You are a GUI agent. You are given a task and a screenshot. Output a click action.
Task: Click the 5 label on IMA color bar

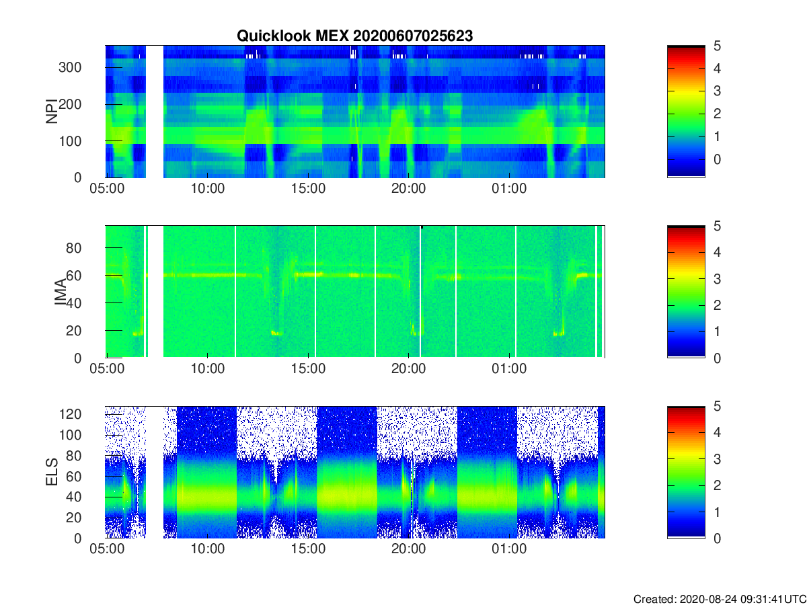pos(717,227)
